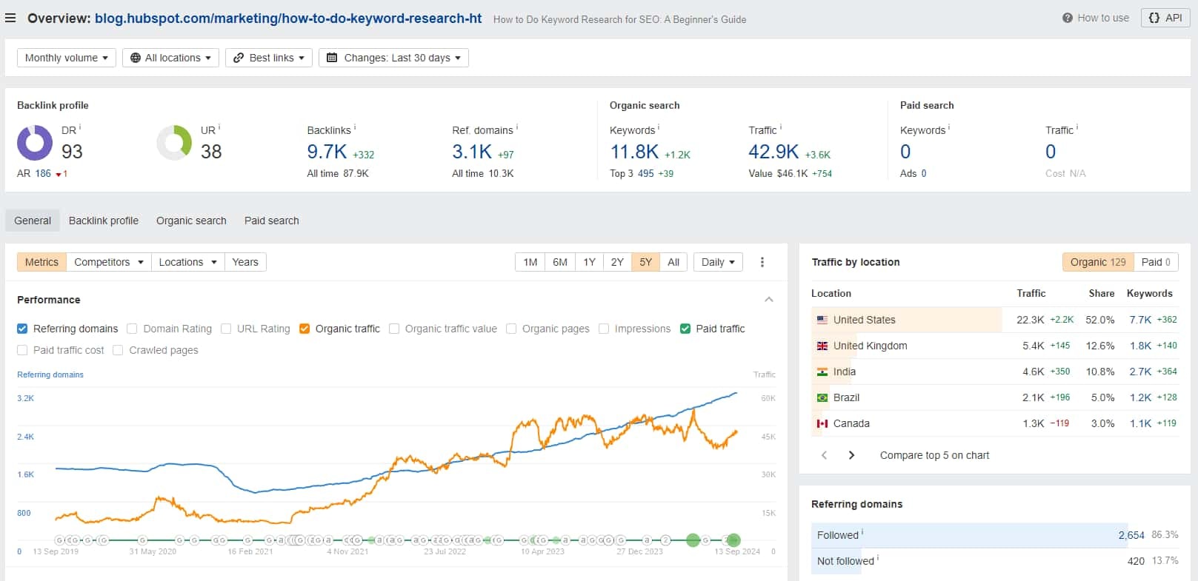
Task: Open the hamburger menu icon
Action: click(10, 18)
